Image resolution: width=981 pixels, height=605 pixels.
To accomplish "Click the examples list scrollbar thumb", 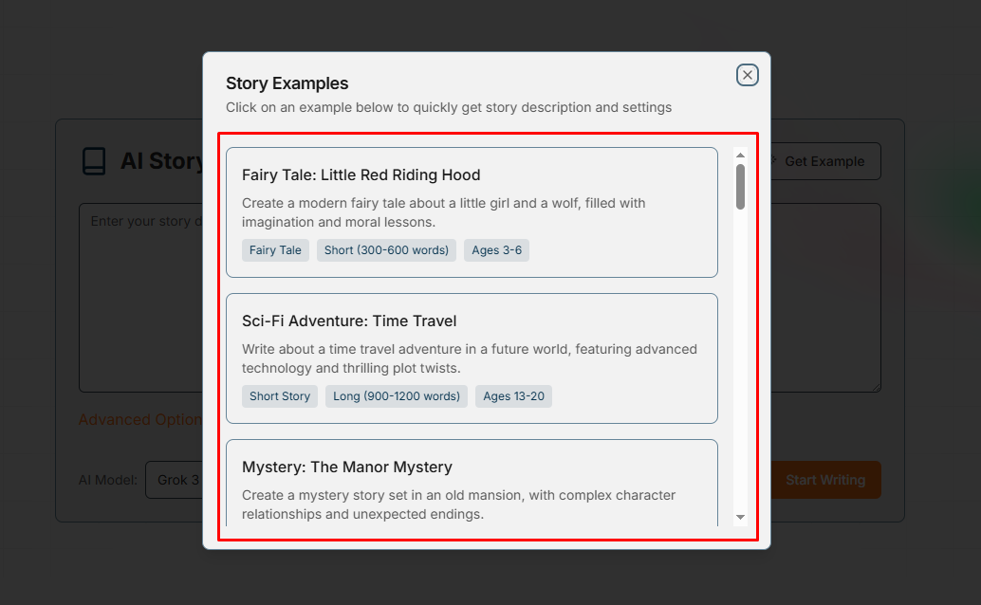I will (740, 187).
